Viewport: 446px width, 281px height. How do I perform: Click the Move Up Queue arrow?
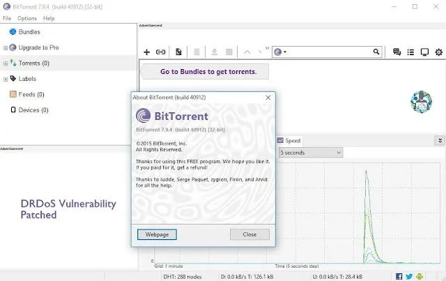coord(247,52)
